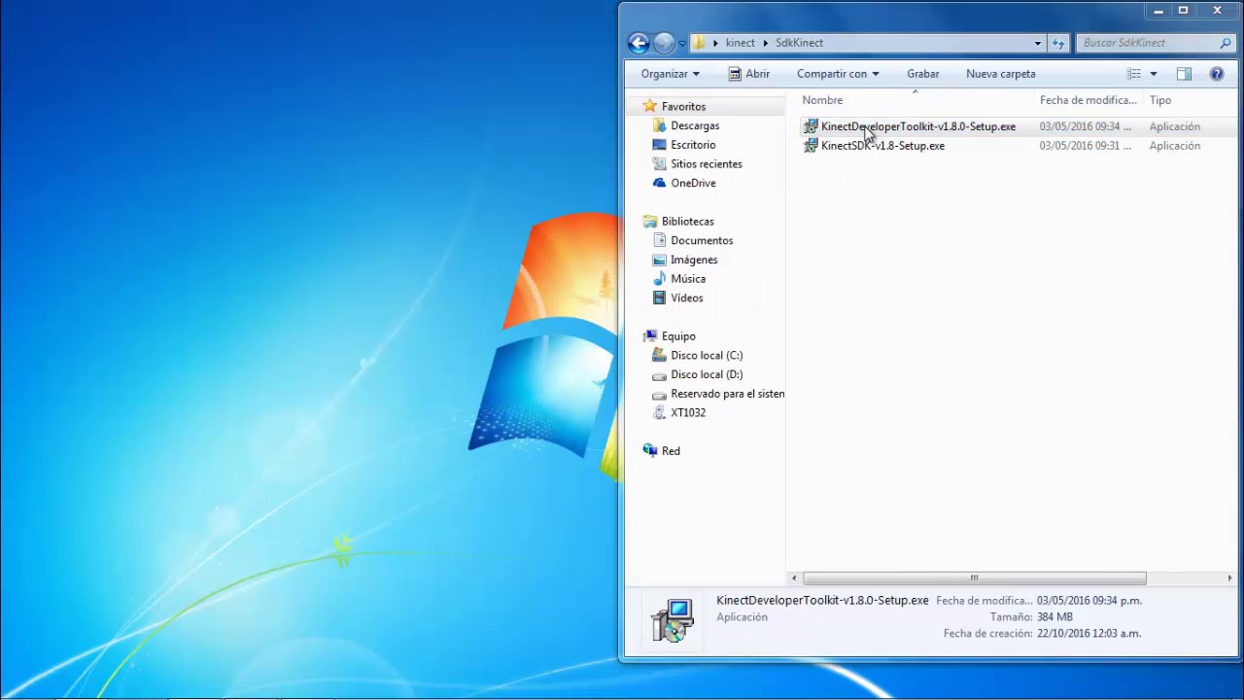Open Help with the question mark icon
1244x700 pixels.
click(1217, 74)
